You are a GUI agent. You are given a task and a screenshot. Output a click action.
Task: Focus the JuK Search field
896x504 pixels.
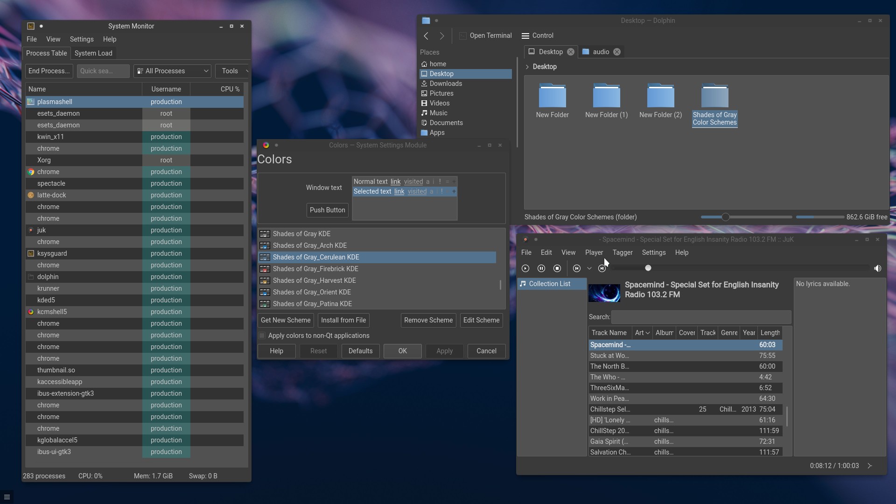pos(701,317)
